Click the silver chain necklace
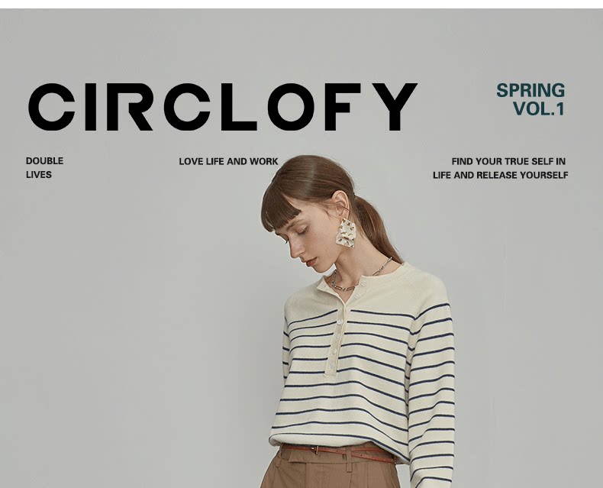This screenshot has width=603, height=488. tap(360, 276)
